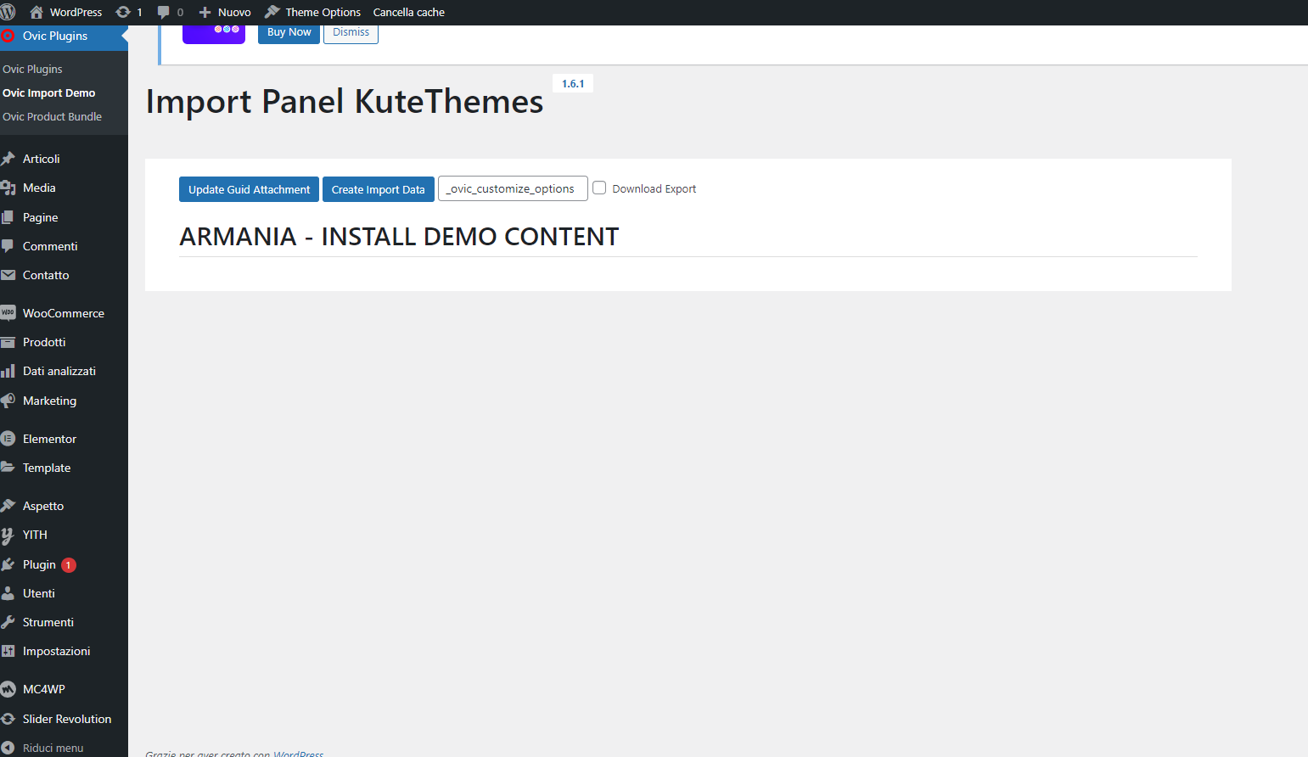Dismiss the promo notice with Dismiss button
1308x757 pixels.
351,32
